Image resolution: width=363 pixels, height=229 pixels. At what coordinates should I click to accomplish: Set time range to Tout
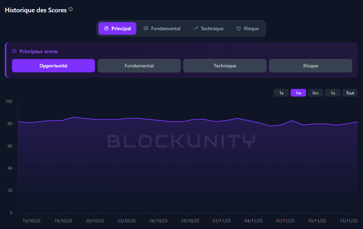click(350, 93)
